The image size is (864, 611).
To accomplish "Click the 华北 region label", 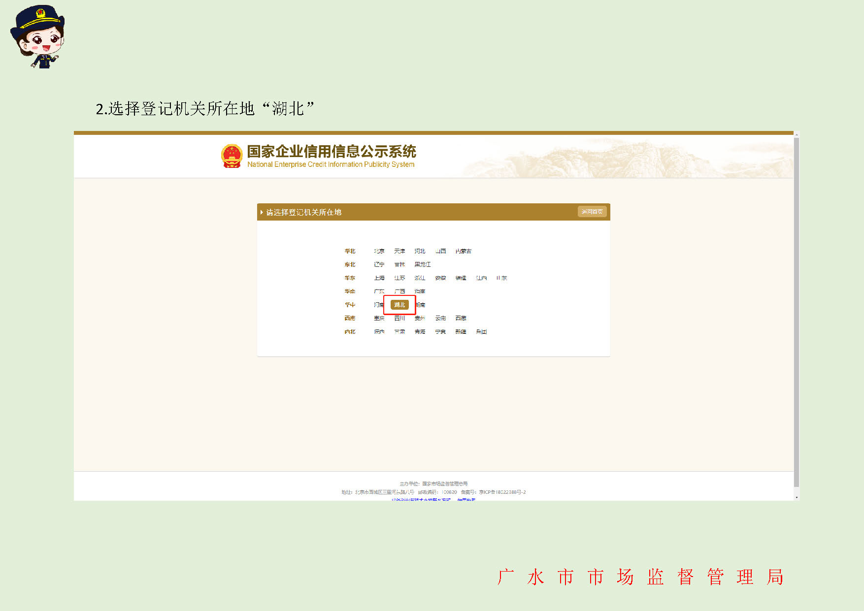I will point(350,251).
